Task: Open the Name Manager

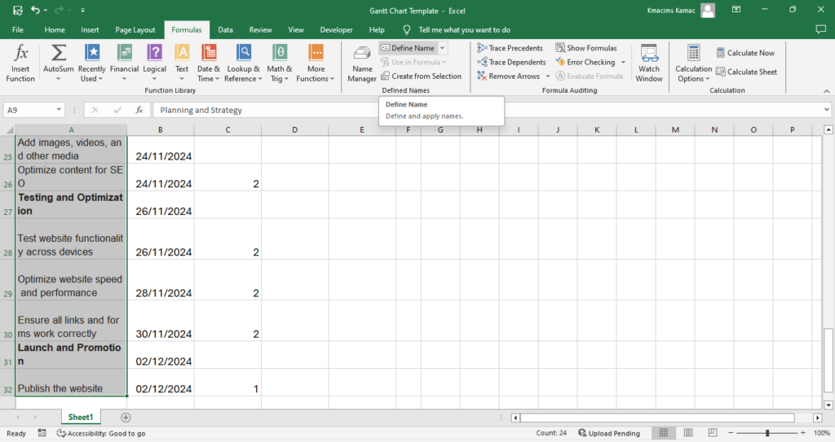Action: pyautogui.click(x=362, y=63)
